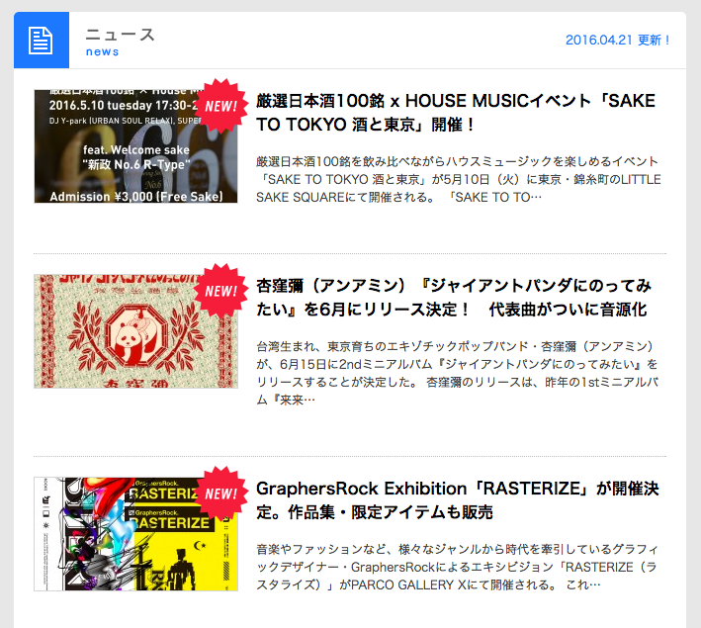Open headline 杏窪彌 ジャイアントパンダにのってみたい

coord(454,298)
